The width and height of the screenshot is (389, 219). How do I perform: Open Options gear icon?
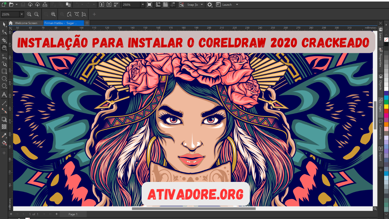[210, 5]
